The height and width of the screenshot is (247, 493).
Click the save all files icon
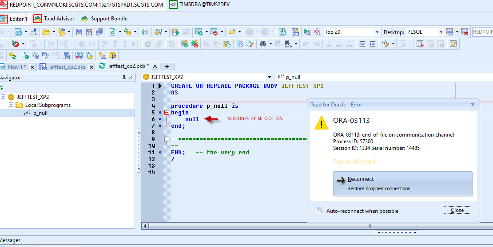point(99,32)
